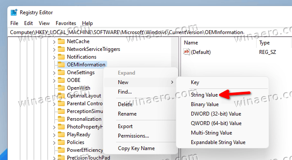
Task: Open the New submenu in context menu
Action: 140,82
